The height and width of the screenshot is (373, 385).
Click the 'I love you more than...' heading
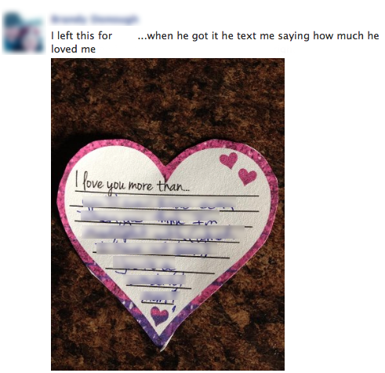pos(132,185)
